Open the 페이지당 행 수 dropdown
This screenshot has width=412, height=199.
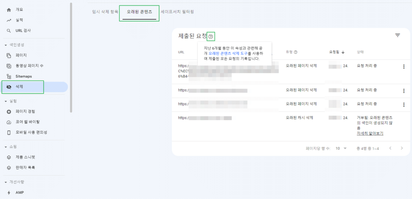[341, 149]
